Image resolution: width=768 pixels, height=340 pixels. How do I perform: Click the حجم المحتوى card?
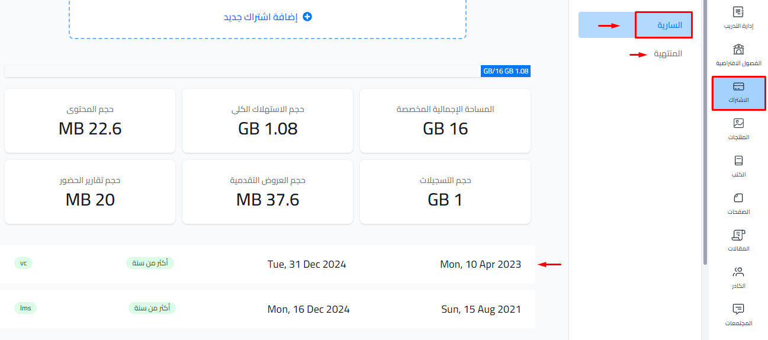pos(90,121)
